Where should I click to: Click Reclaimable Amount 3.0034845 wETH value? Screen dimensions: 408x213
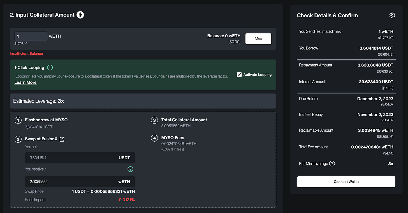[375, 130]
